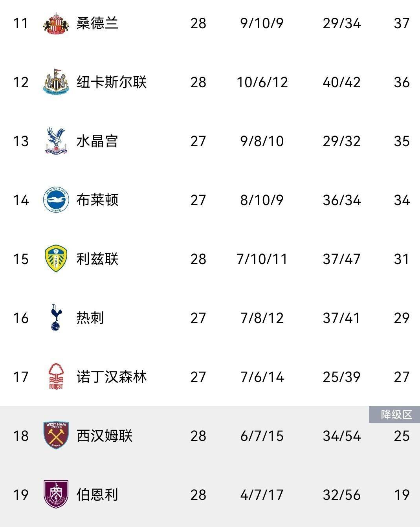
Task: Open team page for 桑德兰
Action: (97, 23)
